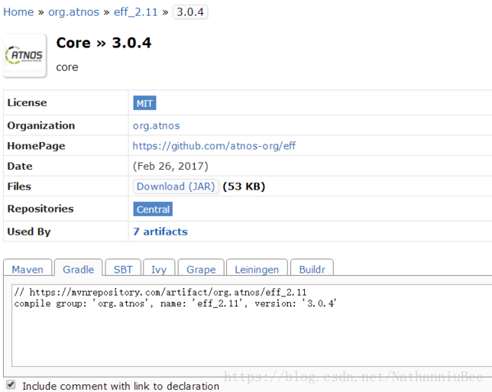Click the License row label
This screenshot has height=392, width=492.
pyautogui.click(x=27, y=102)
